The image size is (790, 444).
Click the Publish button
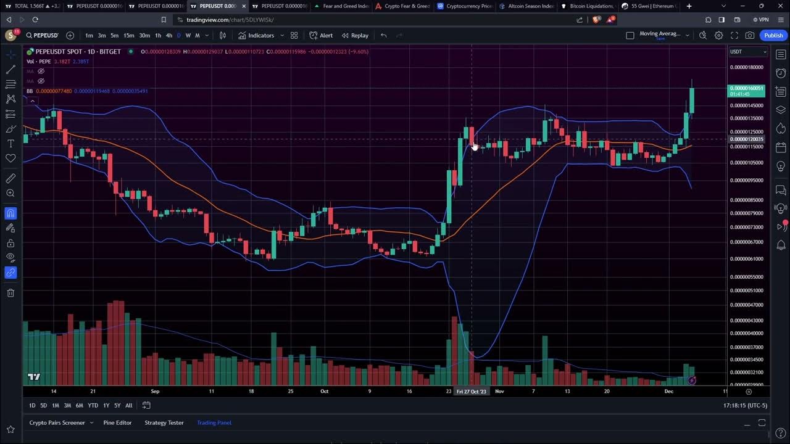coord(773,35)
